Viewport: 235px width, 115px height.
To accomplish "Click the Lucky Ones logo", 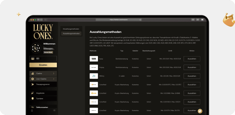I will [43, 32].
